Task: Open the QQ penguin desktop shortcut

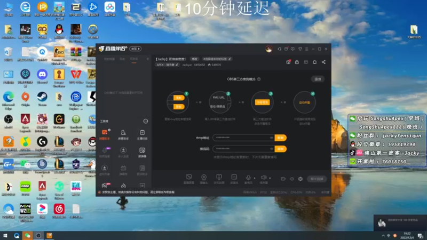Action: [59, 31]
